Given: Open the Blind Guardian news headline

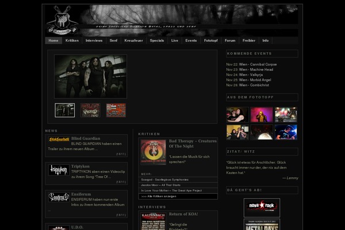Looking at the screenshot, I should coord(86,139).
